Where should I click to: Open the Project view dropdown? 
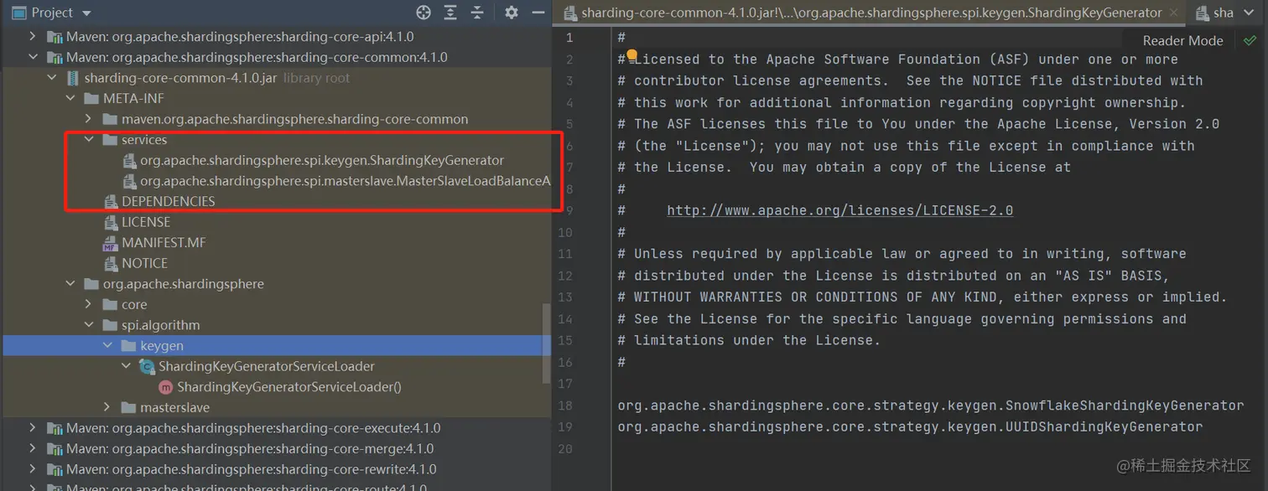[x=85, y=13]
